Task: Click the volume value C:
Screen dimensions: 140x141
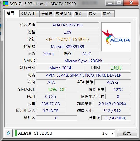Action: [x=57, y=118]
